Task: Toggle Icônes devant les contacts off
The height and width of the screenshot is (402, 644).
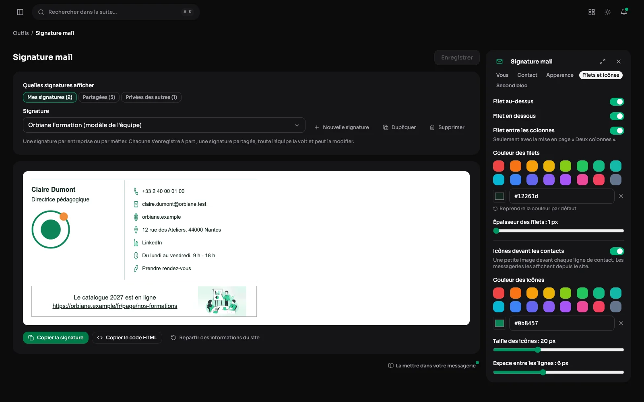Action: click(617, 251)
